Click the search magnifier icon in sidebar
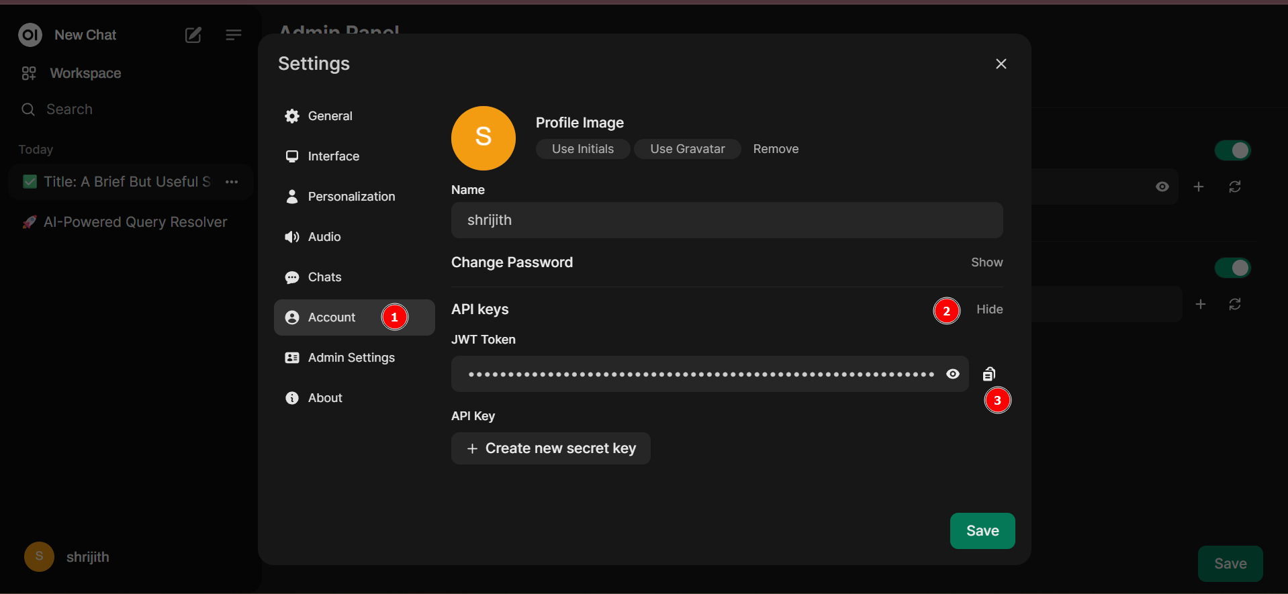Screen dimensions: 1288x594 [28, 109]
